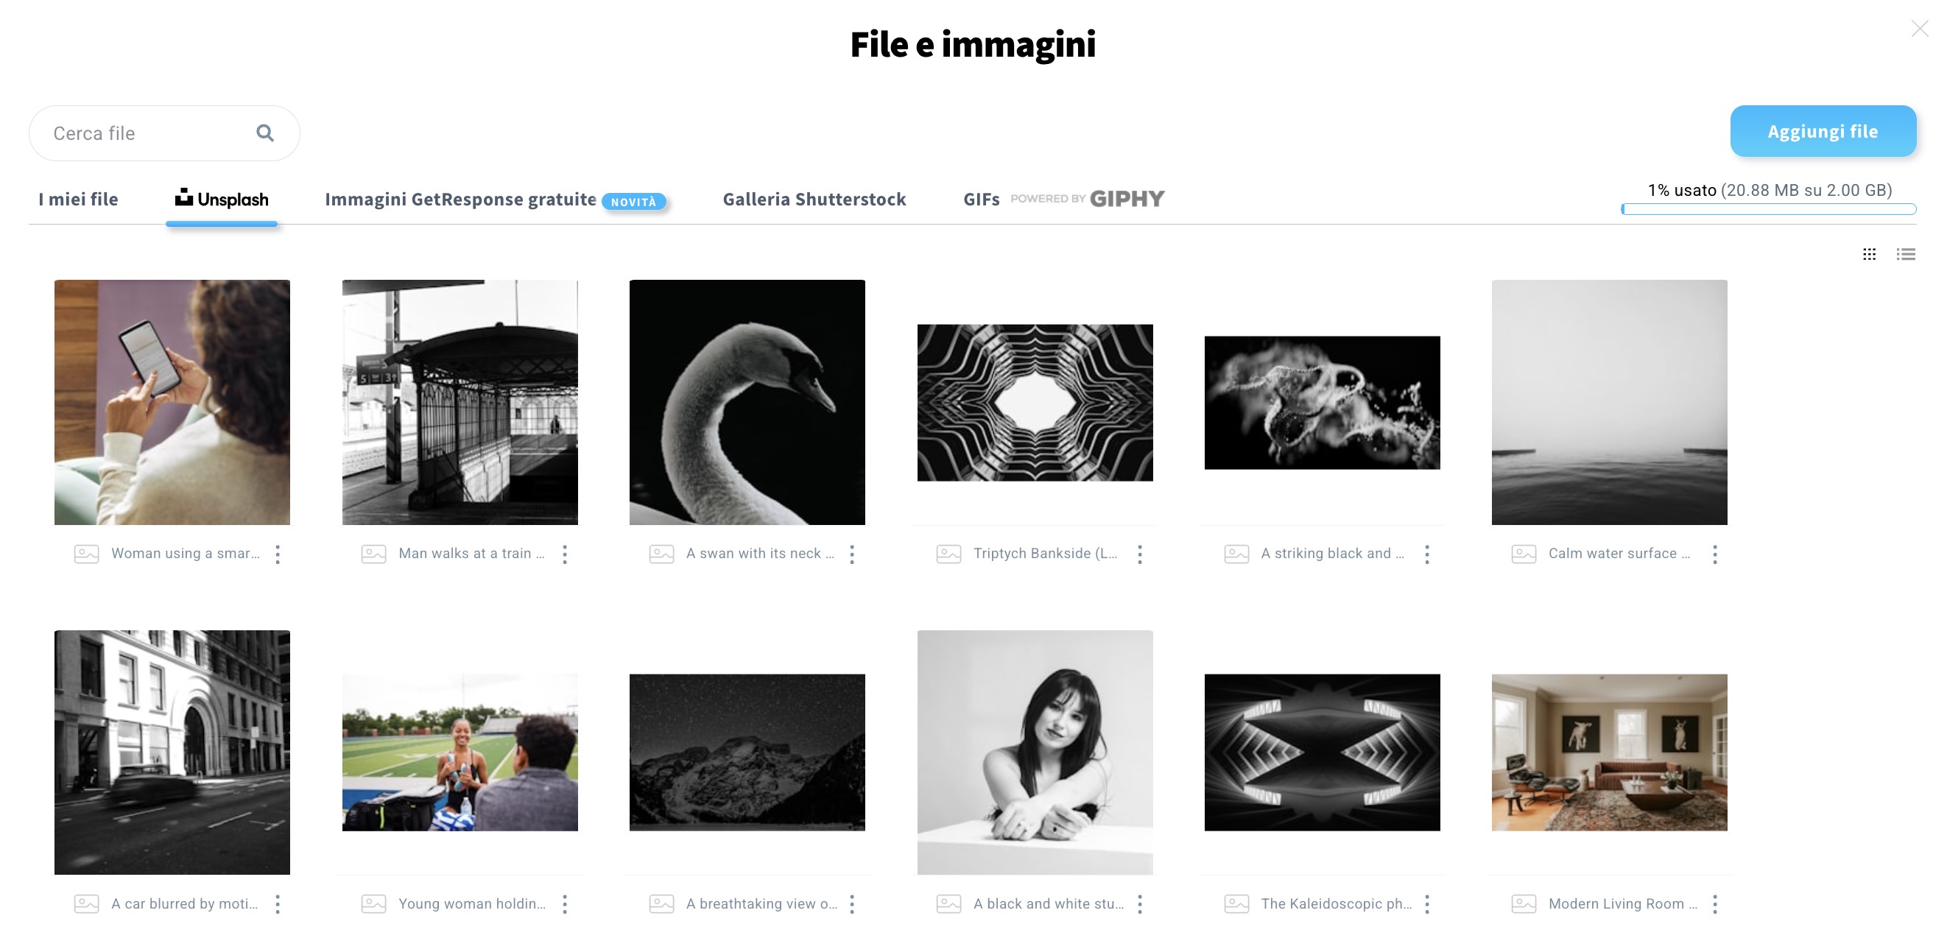1947x941 pixels.
Task: Click the search magnifier icon
Action: (264, 133)
